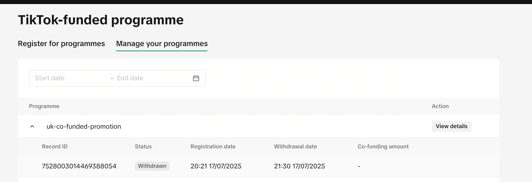The width and height of the screenshot is (532, 182).
Task: Click the End date input field
Action: [x=151, y=78]
